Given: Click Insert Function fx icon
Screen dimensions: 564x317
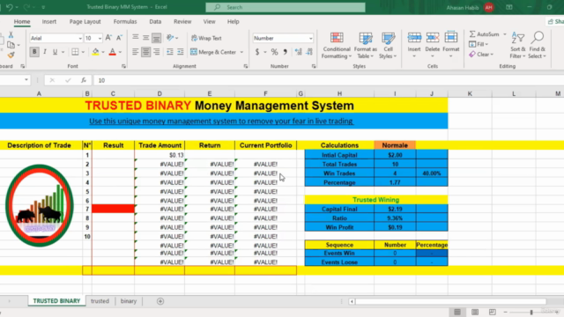Looking at the screenshot, I should point(84,80).
